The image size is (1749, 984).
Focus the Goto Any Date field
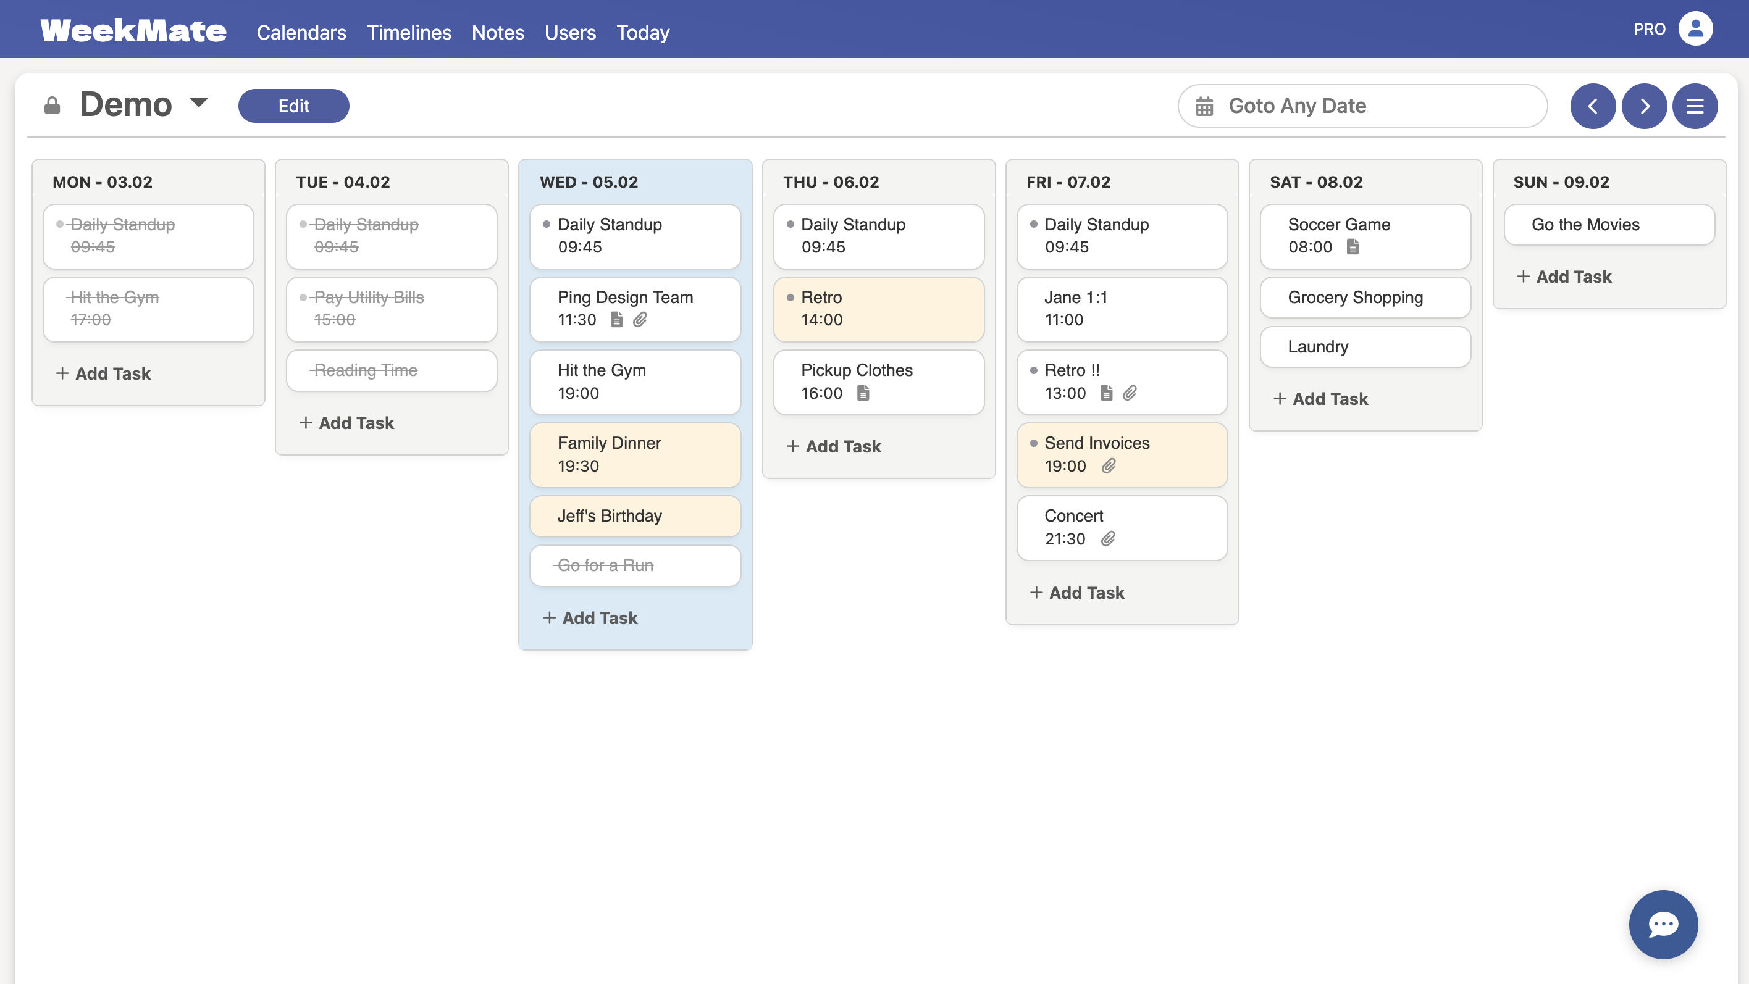[x=1362, y=106]
